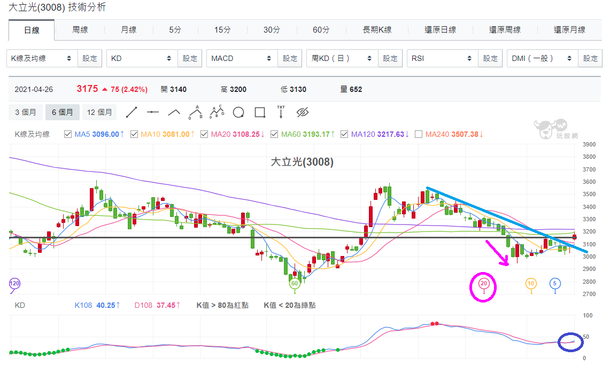610x365 pixels.
Task: Click the volume 量 652 value
Action: 351,89
